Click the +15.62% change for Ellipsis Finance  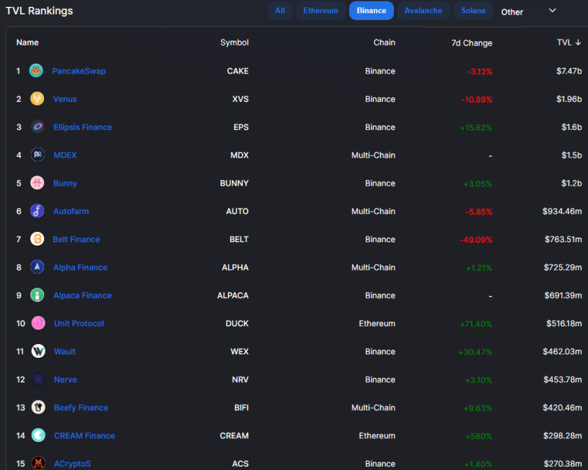(476, 128)
